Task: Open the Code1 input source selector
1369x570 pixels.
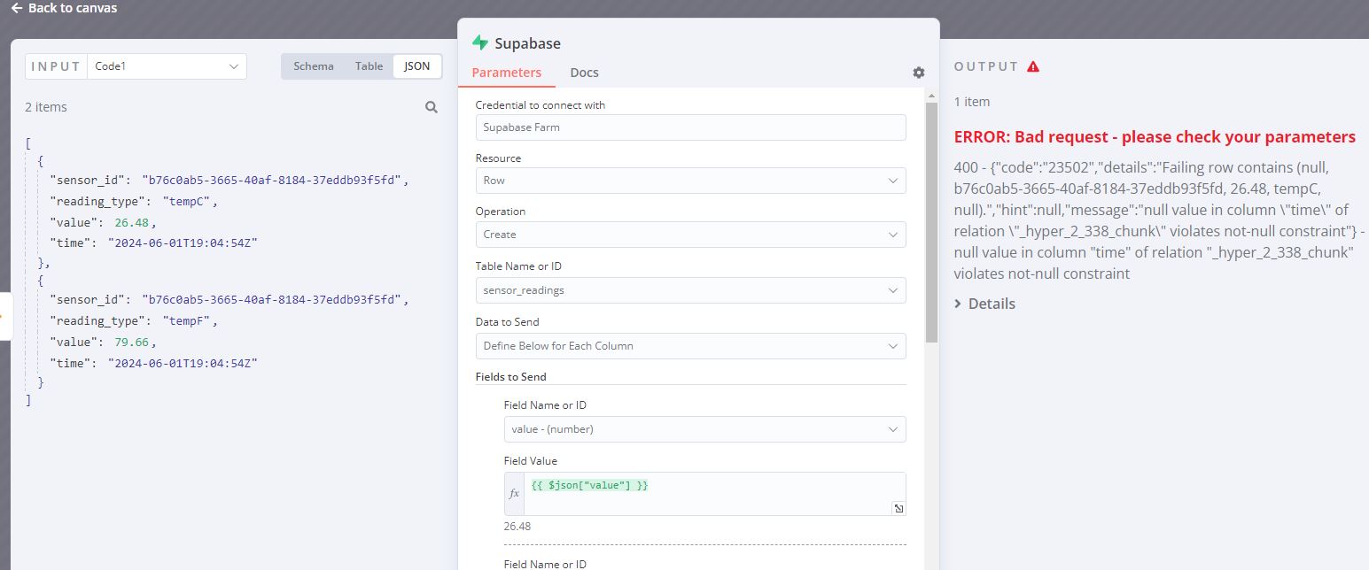Action: [x=167, y=65]
